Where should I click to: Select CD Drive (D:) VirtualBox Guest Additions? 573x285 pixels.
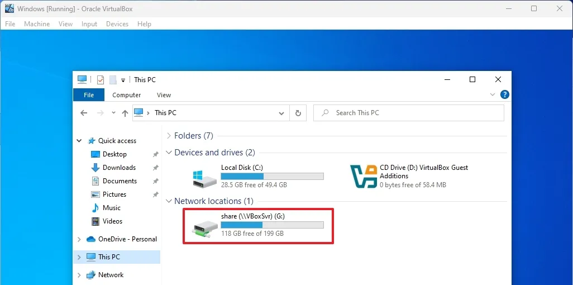(x=409, y=176)
